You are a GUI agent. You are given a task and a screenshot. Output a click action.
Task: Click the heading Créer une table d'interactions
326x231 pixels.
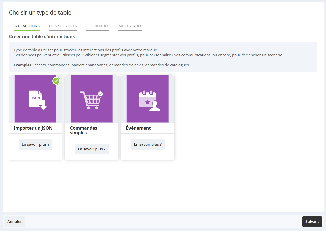pos(42,37)
